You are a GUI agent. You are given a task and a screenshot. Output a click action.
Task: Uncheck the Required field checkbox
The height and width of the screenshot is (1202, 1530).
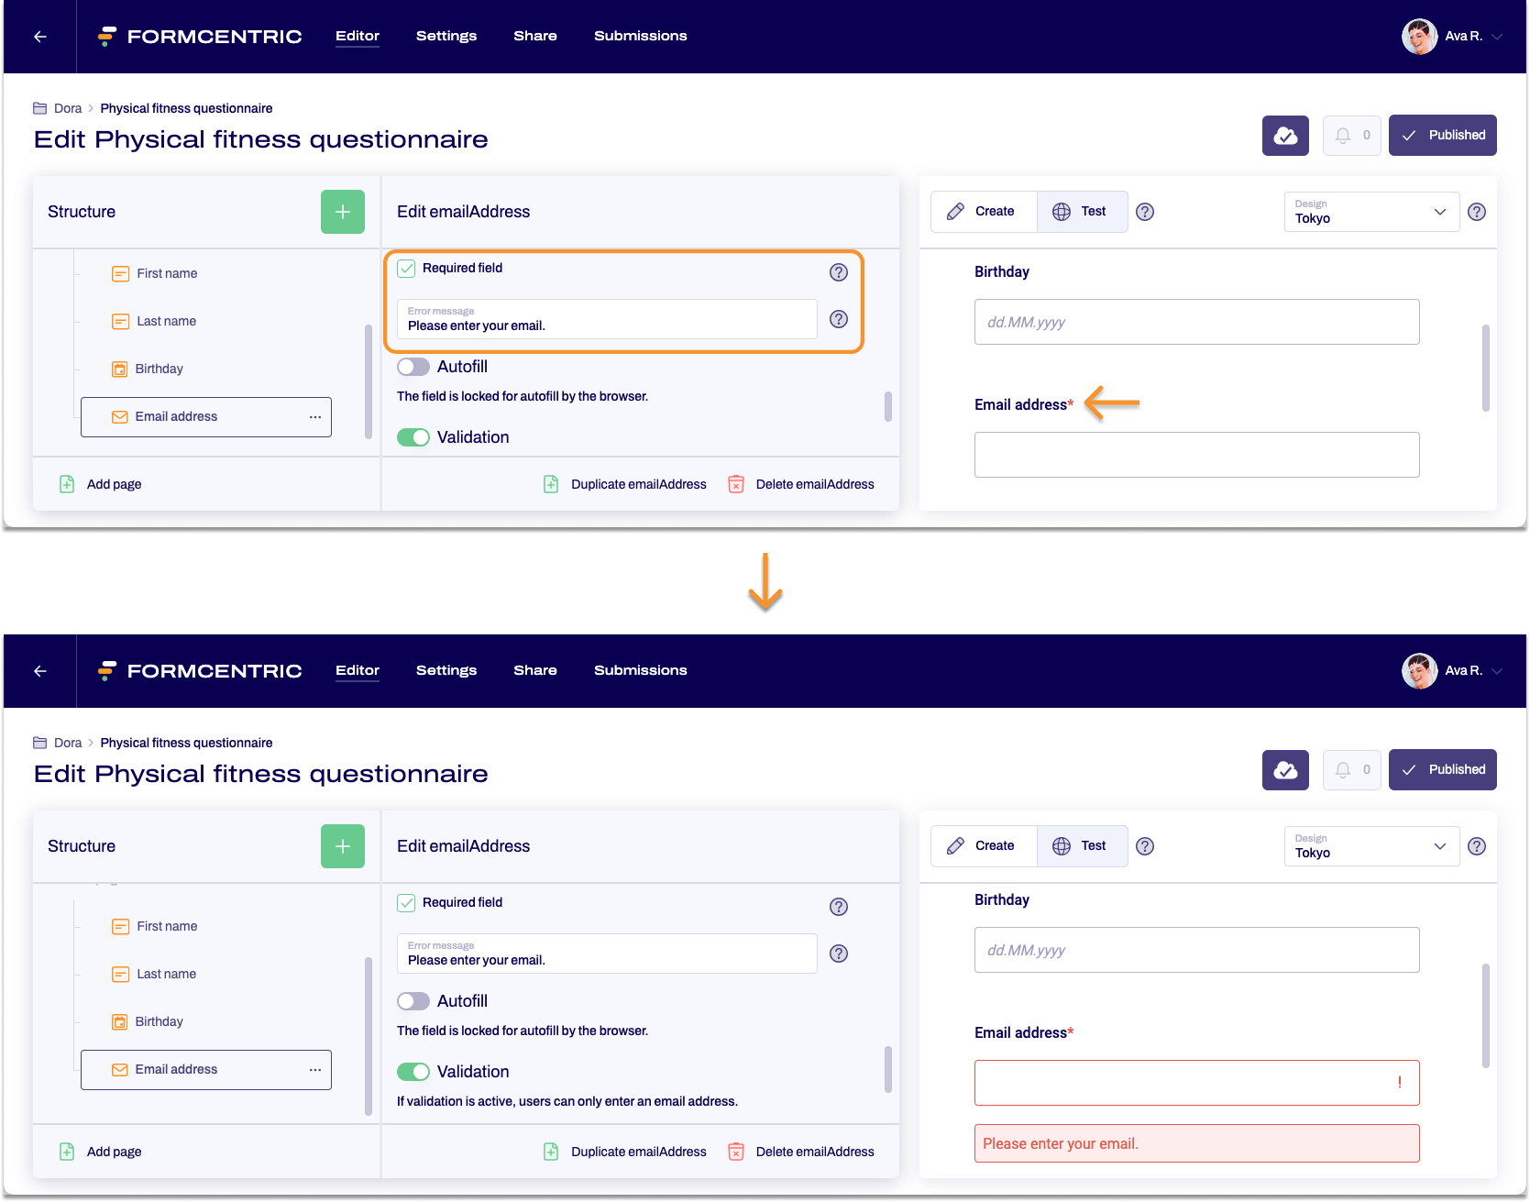point(406,268)
